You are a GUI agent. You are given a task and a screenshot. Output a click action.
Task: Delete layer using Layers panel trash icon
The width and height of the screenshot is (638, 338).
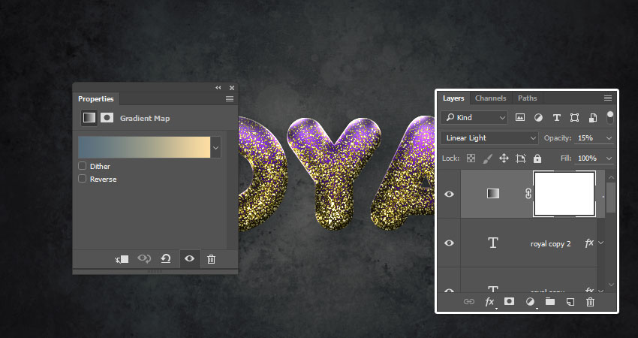pyautogui.click(x=590, y=301)
